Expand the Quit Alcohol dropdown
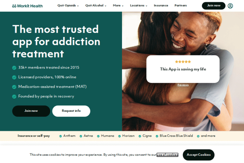Screen dimensions: 244x163 [x=96, y=5]
